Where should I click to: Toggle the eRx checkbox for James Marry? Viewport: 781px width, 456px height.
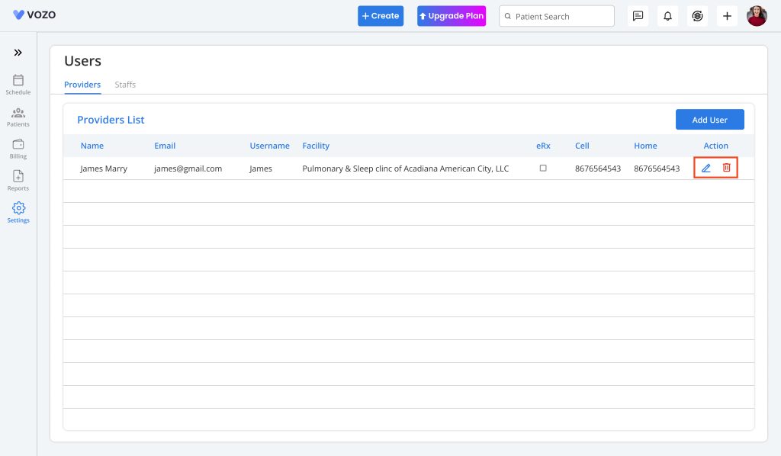pos(543,168)
